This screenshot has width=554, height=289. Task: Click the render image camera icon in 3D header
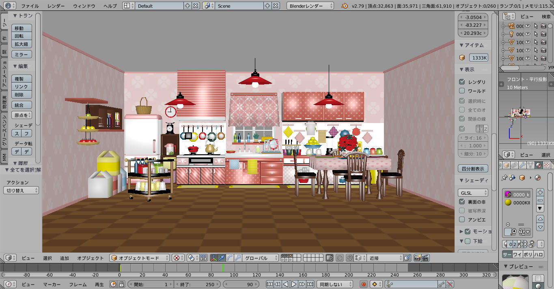(x=417, y=258)
